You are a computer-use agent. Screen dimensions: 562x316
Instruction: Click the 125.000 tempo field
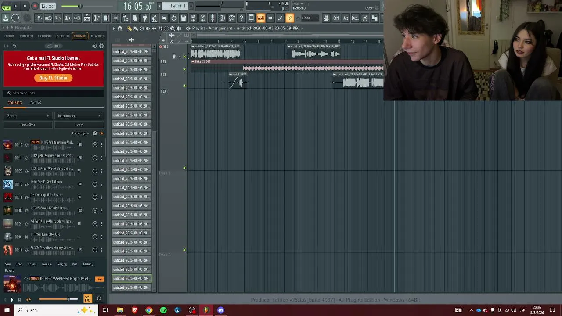pyautogui.click(x=47, y=6)
